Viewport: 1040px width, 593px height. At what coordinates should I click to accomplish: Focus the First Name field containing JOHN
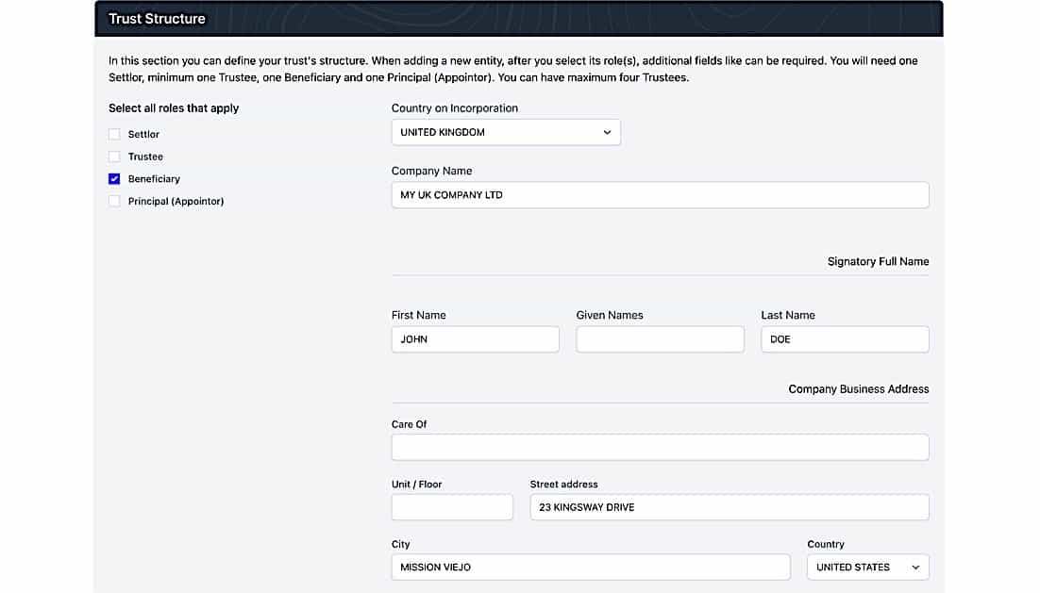pos(475,339)
